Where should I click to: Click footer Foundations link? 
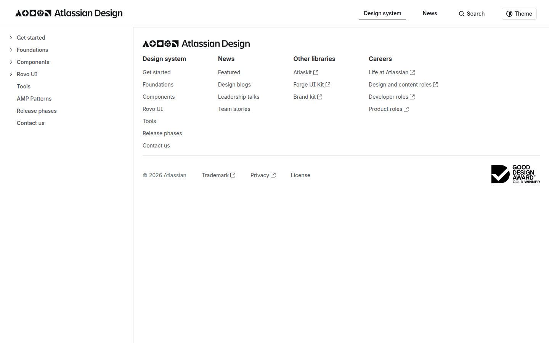click(158, 85)
